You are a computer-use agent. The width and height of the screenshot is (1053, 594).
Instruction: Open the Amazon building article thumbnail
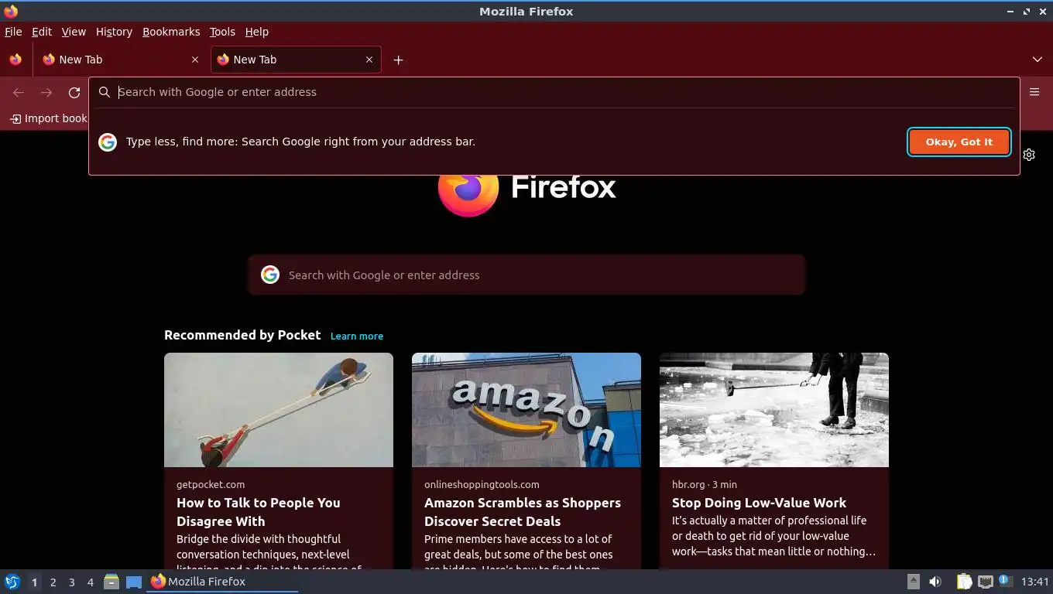pos(526,410)
